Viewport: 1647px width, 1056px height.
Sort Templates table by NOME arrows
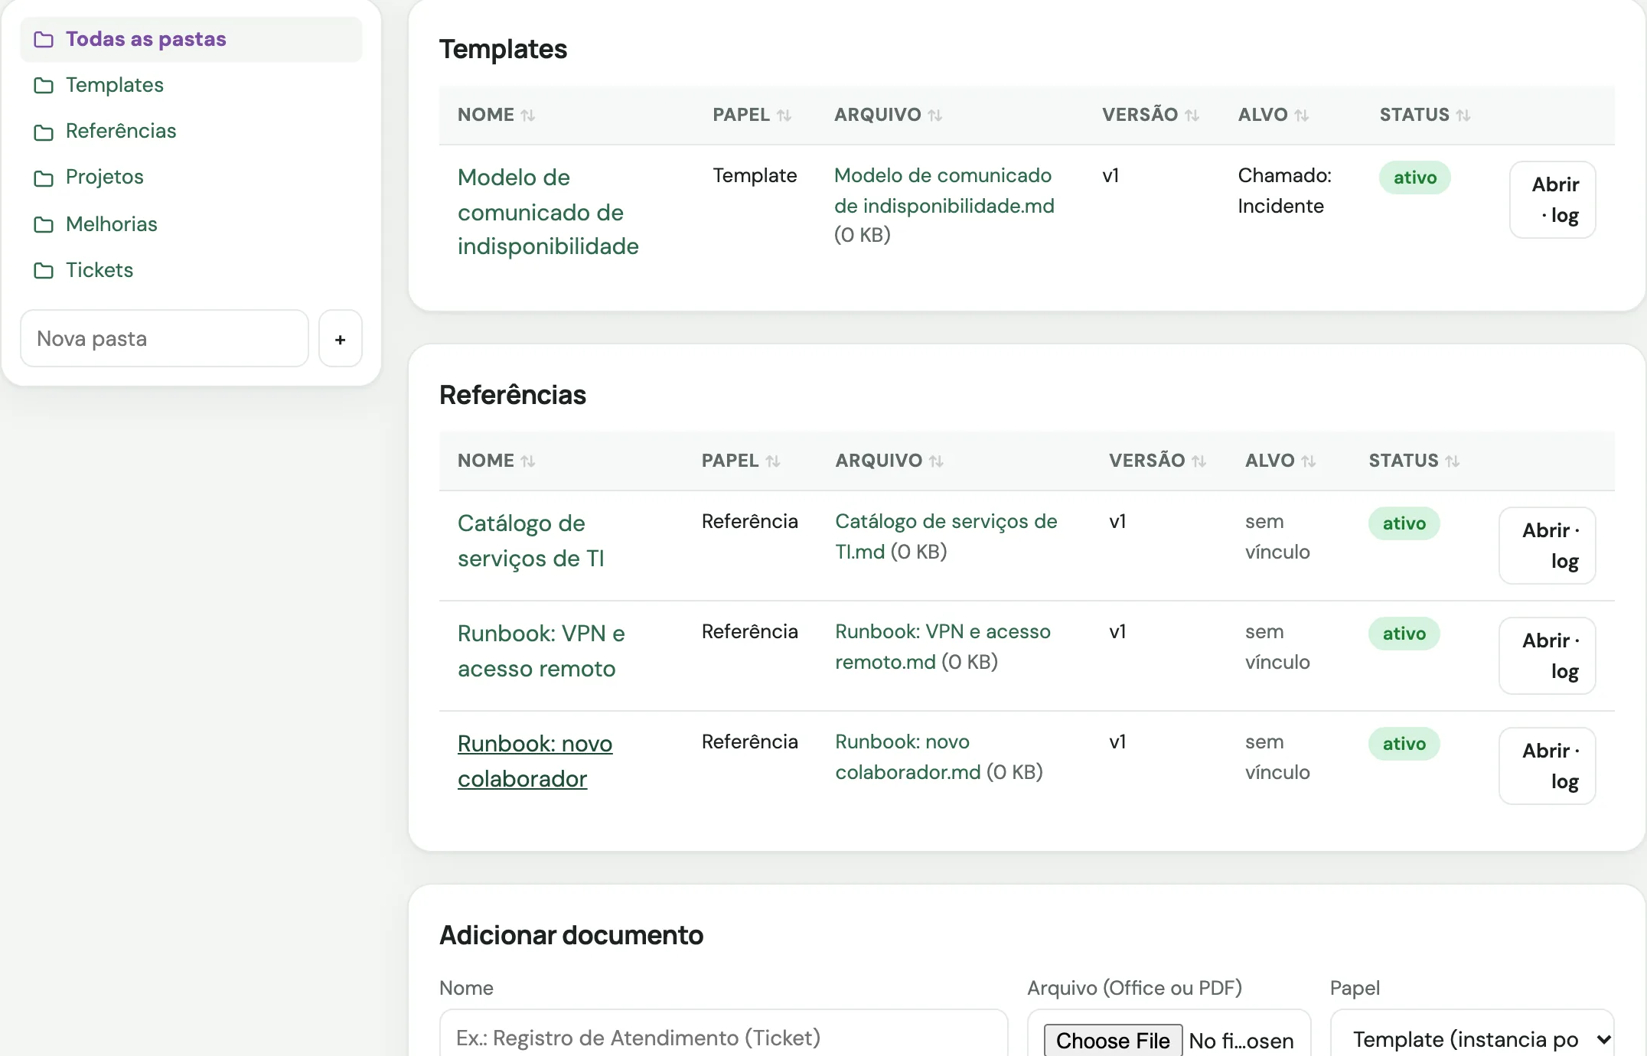pyautogui.click(x=528, y=115)
